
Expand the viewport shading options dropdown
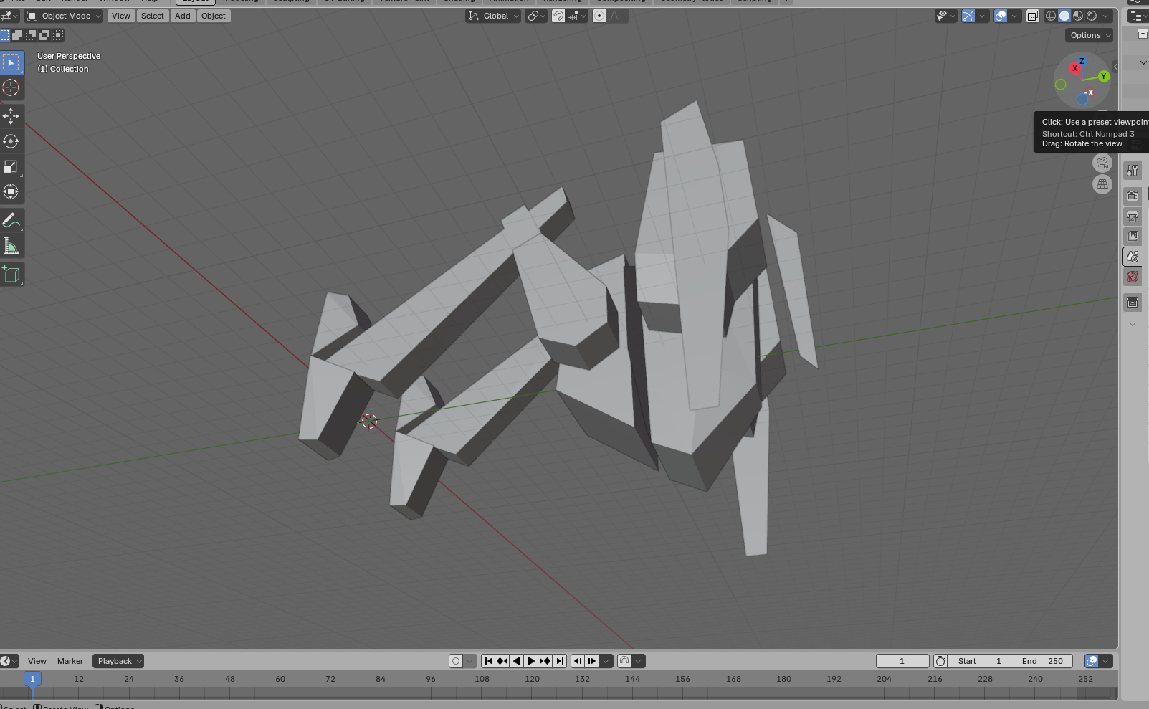(x=1106, y=16)
